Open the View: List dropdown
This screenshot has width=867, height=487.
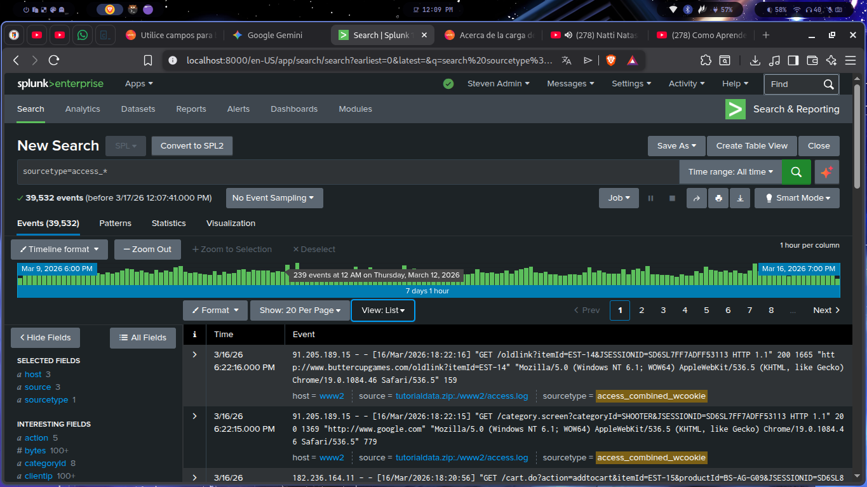click(x=383, y=310)
